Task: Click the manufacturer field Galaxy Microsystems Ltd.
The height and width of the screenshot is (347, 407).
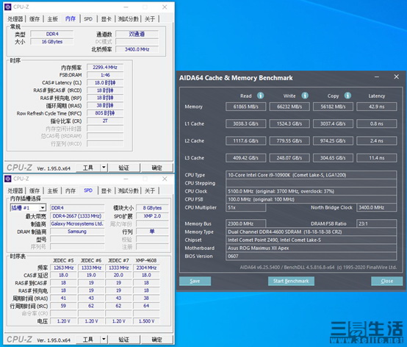Action: pos(77,223)
